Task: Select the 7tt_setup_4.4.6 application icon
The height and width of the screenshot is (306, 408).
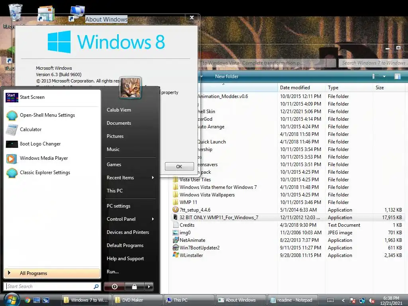Action: point(176,210)
